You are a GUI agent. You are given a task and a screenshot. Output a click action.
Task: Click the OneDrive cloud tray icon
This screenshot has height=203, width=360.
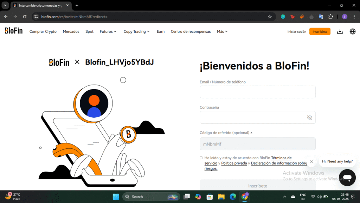point(293,197)
